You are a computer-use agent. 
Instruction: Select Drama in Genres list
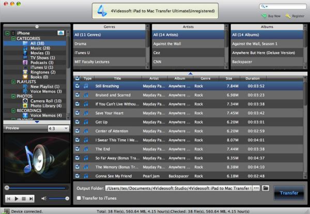pos(110,44)
